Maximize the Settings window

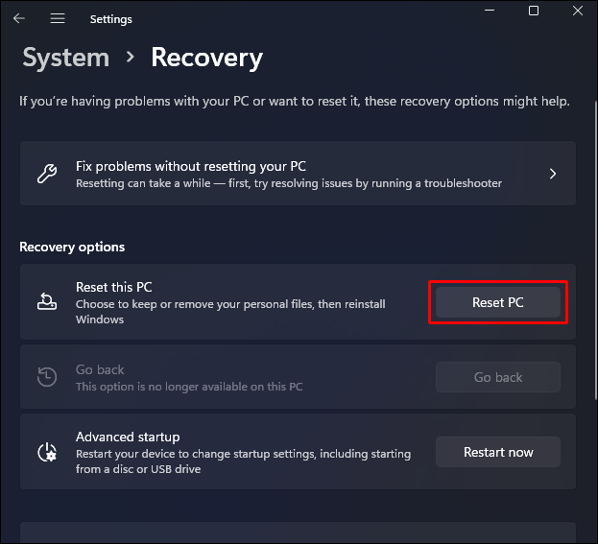pyautogui.click(x=534, y=12)
